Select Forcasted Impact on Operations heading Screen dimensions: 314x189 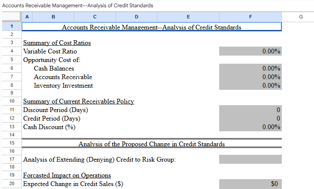pos(67,175)
